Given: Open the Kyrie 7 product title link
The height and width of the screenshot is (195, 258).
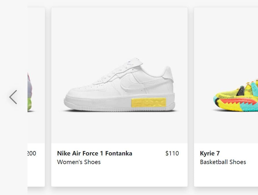Looking at the screenshot, I should (x=210, y=153).
